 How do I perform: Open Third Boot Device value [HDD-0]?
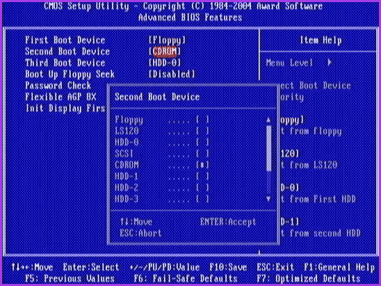click(x=165, y=63)
